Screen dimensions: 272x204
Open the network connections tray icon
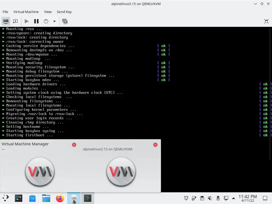[226, 198]
